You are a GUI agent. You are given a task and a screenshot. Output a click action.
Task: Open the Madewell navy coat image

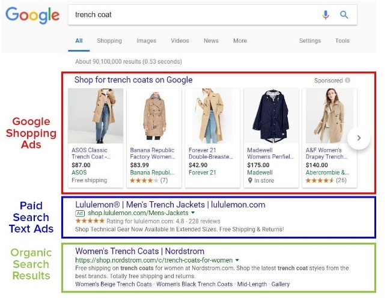(x=271, y=116)
